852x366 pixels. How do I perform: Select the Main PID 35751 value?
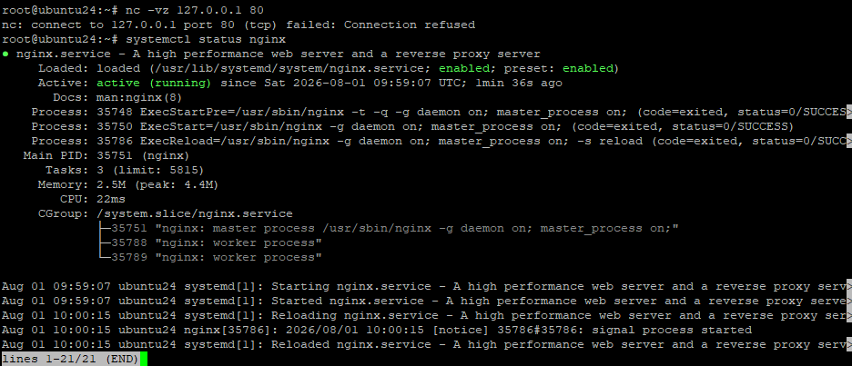tap(115, 155)
